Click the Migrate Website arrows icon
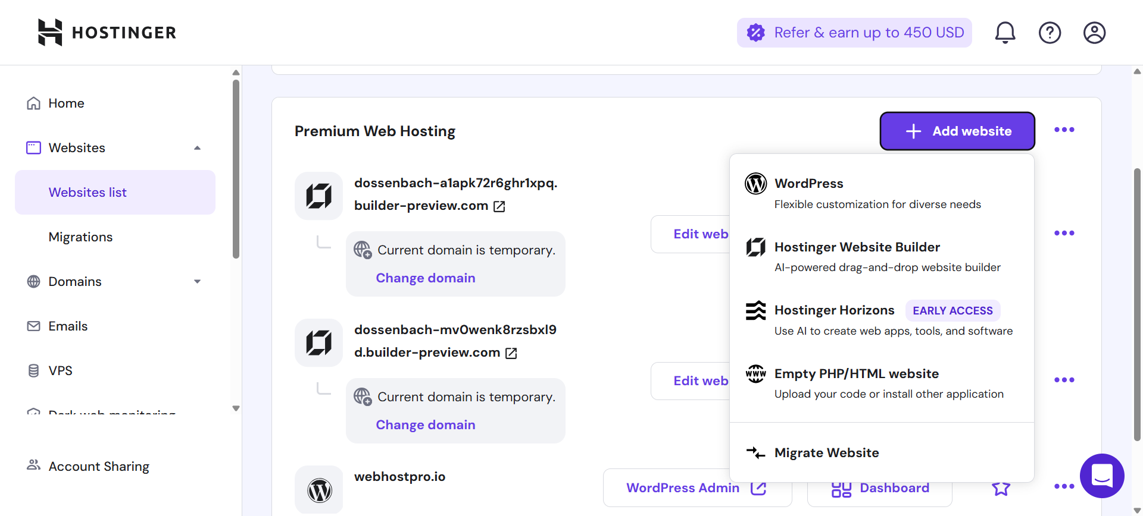 [756, 453]
